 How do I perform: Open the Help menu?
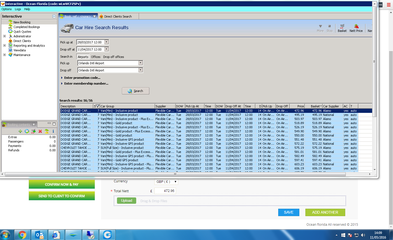(x=27, y=9)
